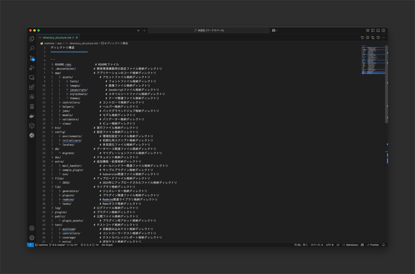This screenshot has height=274, width=415.
Task: Click line number 20 in the gutter
Action: 44,128
